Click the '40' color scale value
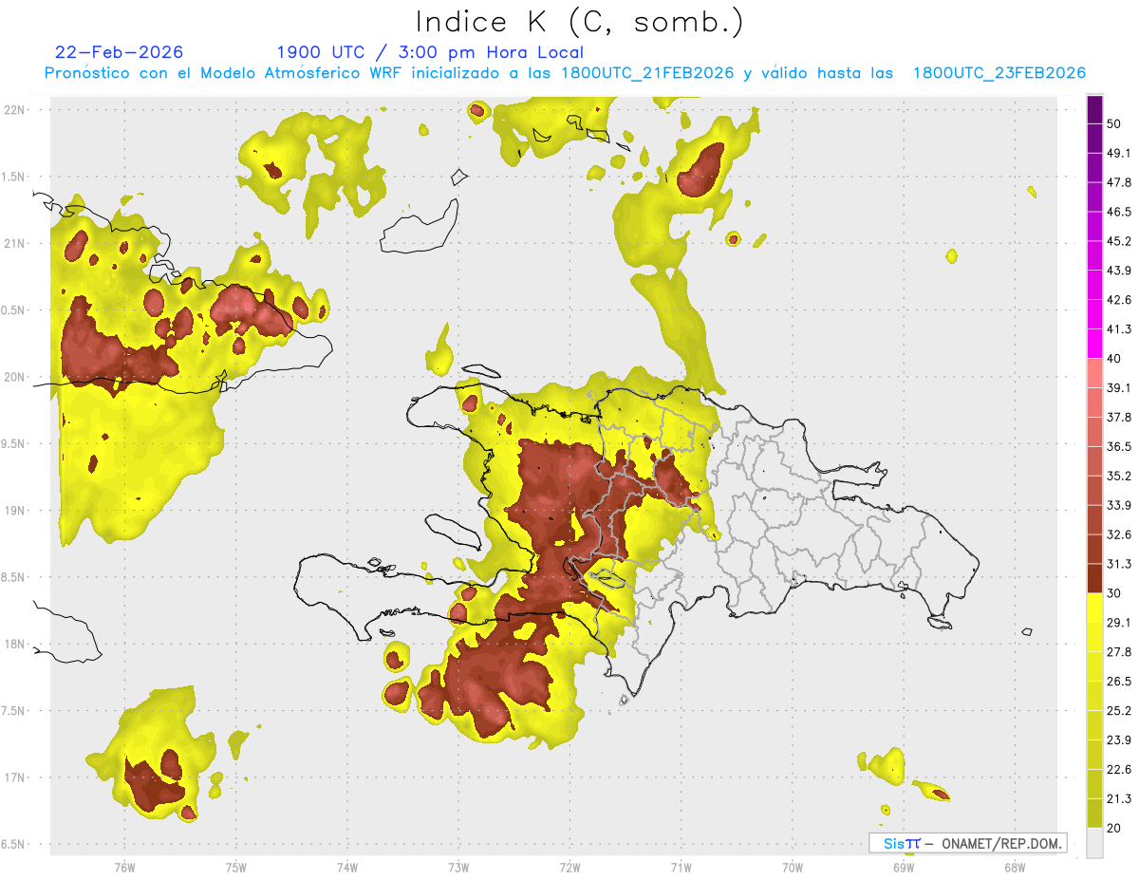The height and width of the screenshot is (880, 1139). (1114, 359)
